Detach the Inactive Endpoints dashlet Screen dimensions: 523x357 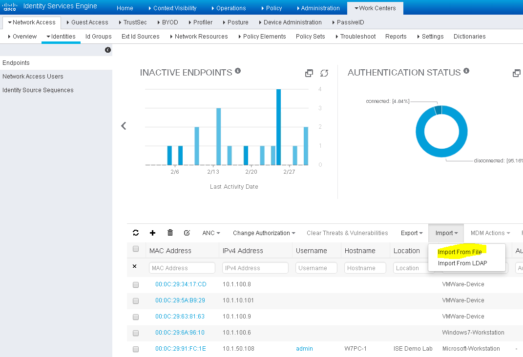pos(309,73)
